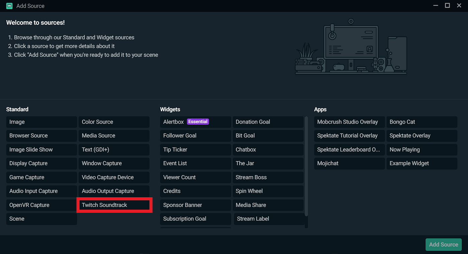This screenshot has height=254, width=468.
Task: Click the Streamlabs logo icon in title bar
Action: 9,6
